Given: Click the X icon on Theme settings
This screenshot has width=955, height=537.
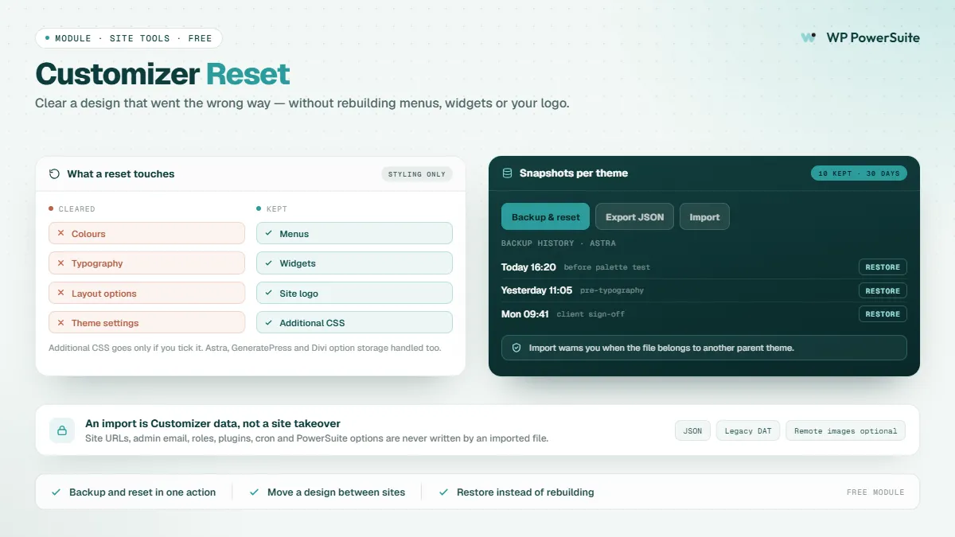Looking at the screenshot, I should pyautogui.click(x=60, y=322).
